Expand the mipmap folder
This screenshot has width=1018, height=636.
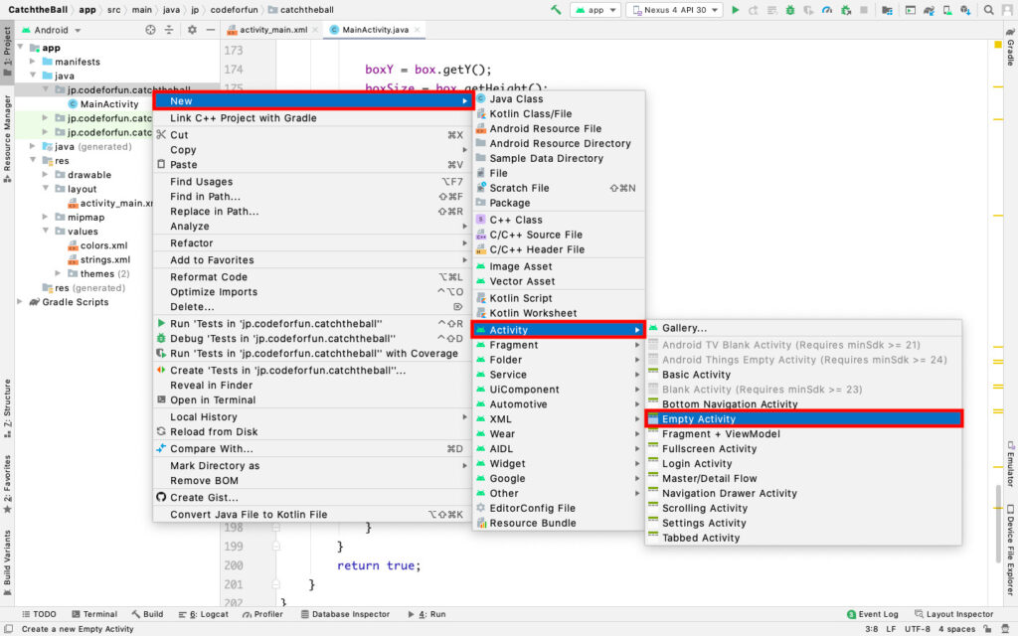click(45, 217)
